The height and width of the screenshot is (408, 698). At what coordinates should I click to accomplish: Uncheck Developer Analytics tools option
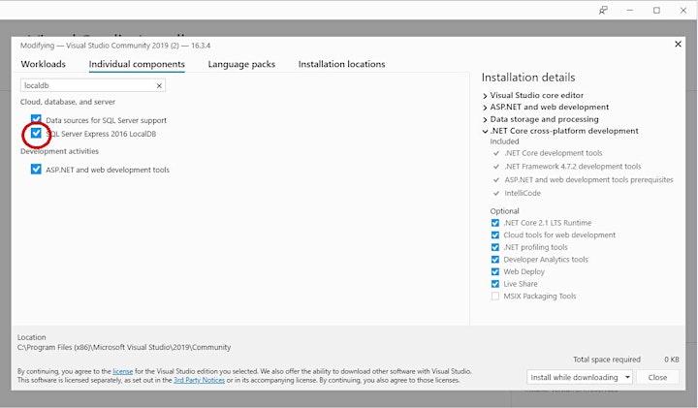coord(495,260)
